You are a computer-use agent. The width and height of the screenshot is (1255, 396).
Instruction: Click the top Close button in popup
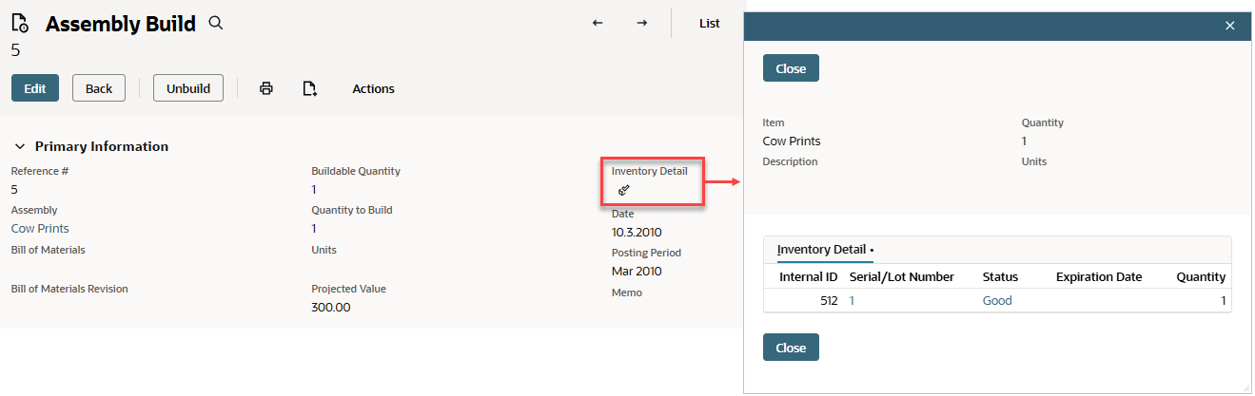click(x=791, y=68)
